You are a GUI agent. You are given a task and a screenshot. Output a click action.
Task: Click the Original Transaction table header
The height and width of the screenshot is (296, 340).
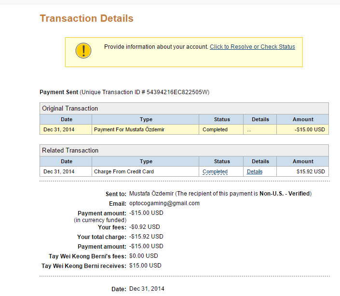pyautogui.click(x=184, y=108)
